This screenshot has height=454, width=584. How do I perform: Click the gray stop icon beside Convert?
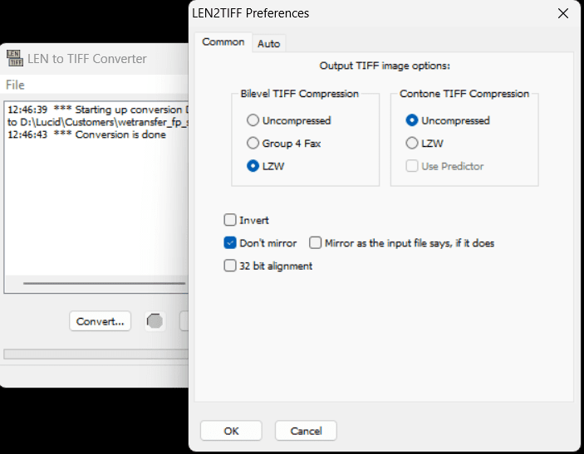155,321
